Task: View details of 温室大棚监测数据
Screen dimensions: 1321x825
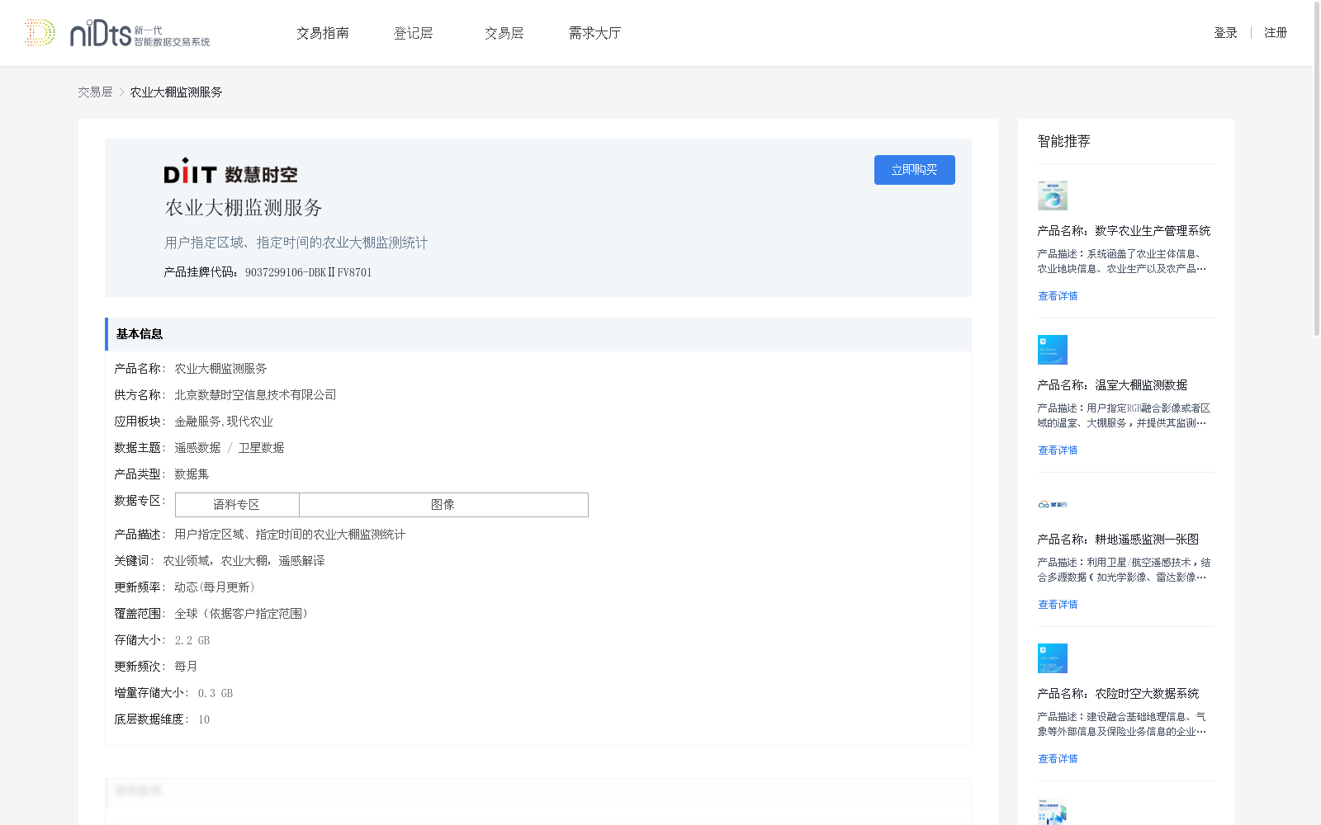Action: 1058,450
